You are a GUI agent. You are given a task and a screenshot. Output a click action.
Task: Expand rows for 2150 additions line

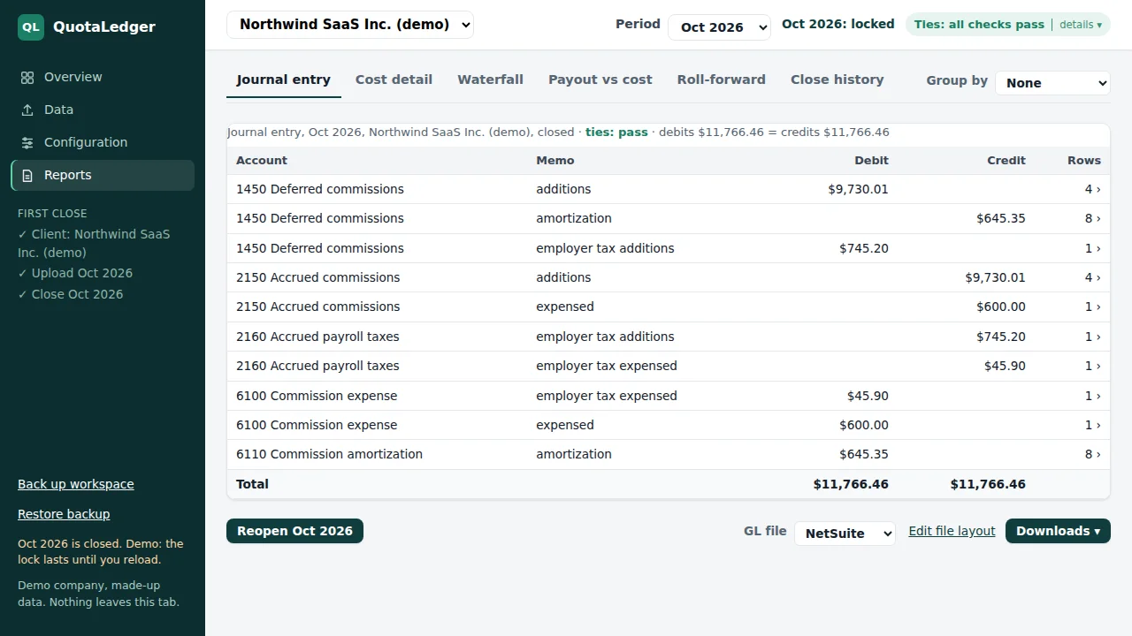coord(1093,277)
